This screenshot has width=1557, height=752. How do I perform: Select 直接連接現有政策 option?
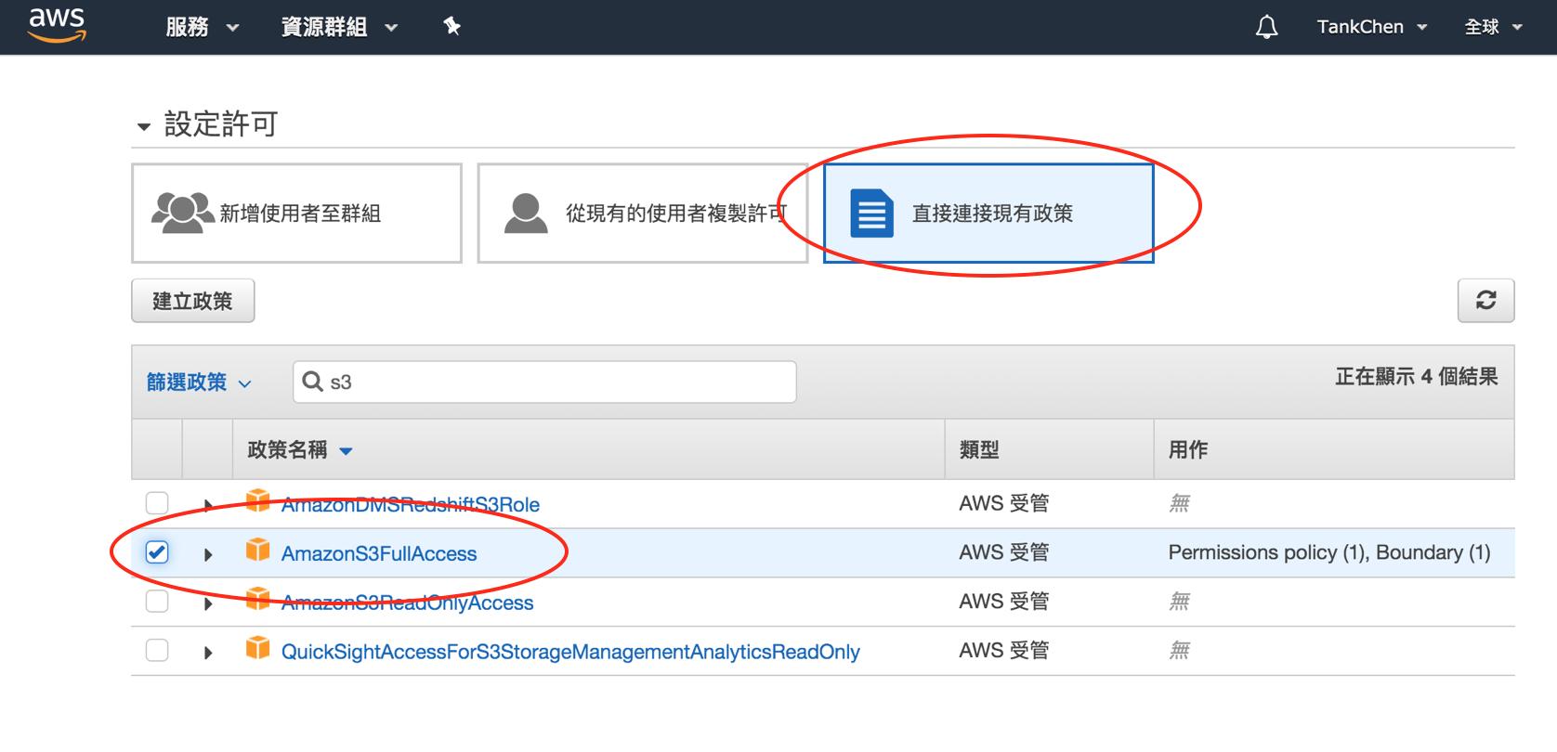click(988, 214)
